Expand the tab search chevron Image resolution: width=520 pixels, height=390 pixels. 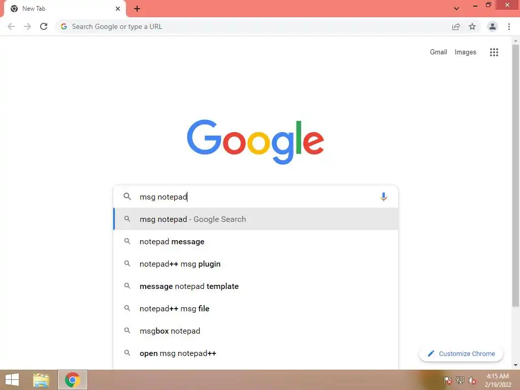coord(457,9)
